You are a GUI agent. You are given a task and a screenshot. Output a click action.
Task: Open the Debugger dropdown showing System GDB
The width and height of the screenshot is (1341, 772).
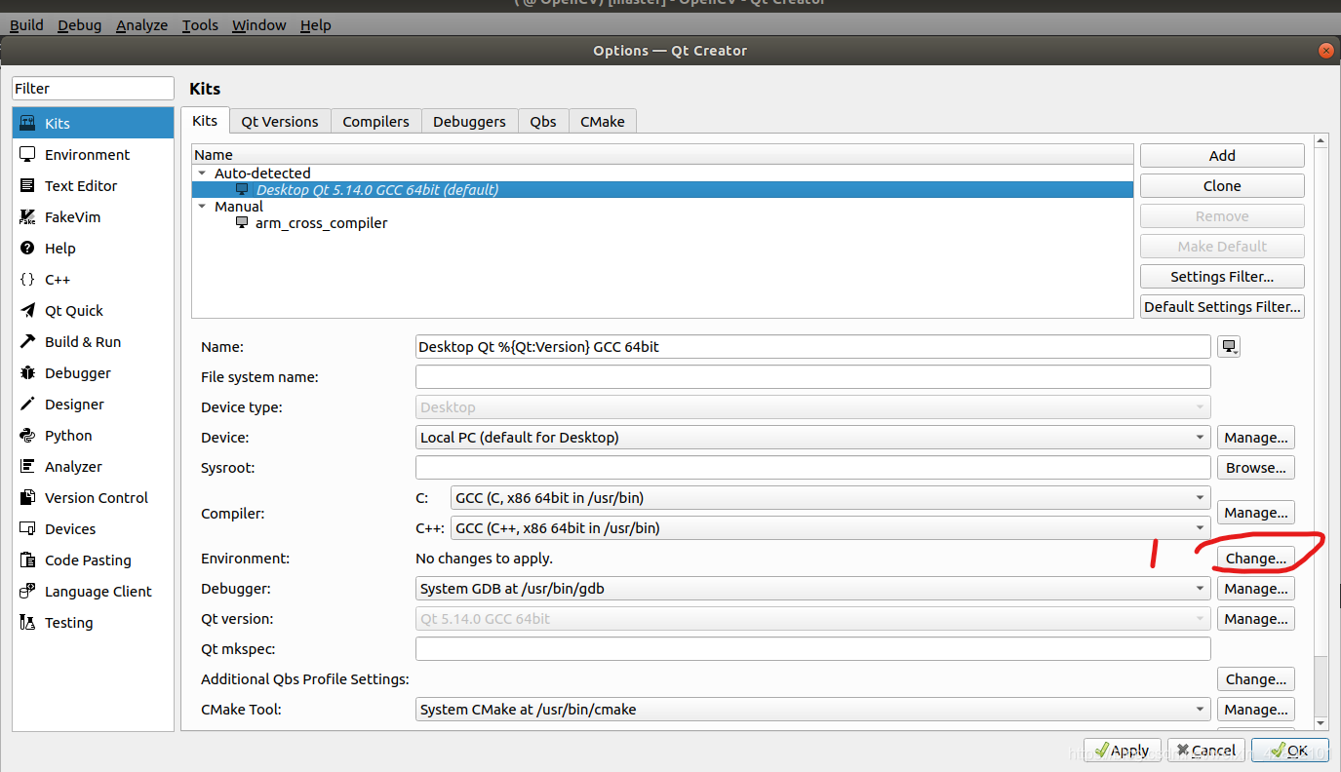click(813, 588)
